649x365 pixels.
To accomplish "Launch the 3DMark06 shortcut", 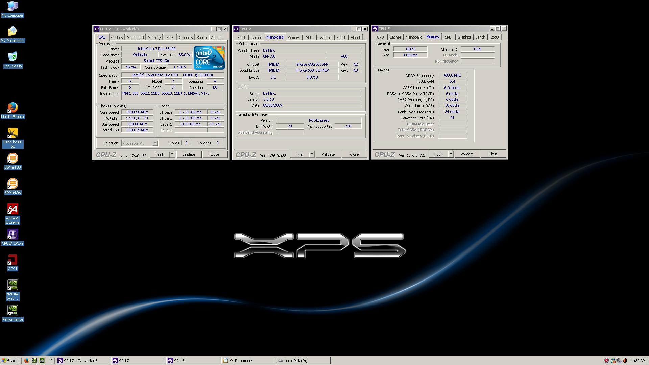I will tap(13, 187).
